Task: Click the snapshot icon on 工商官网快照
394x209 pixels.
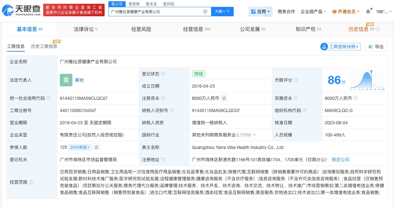Action: pyautogui.click(x=324, y=47)
